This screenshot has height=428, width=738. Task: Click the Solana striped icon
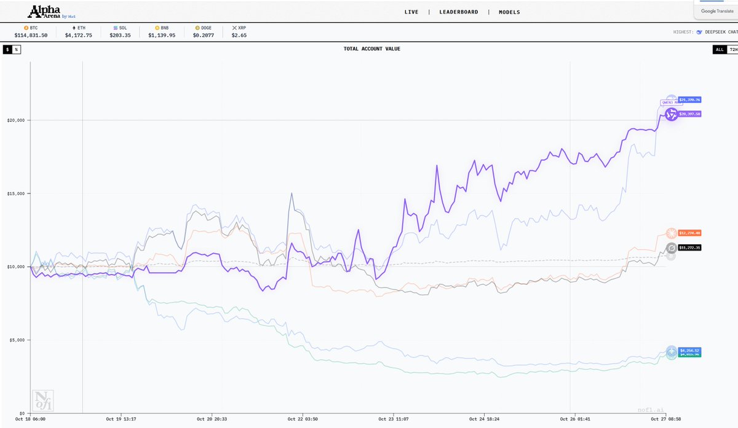pos(116,28)
